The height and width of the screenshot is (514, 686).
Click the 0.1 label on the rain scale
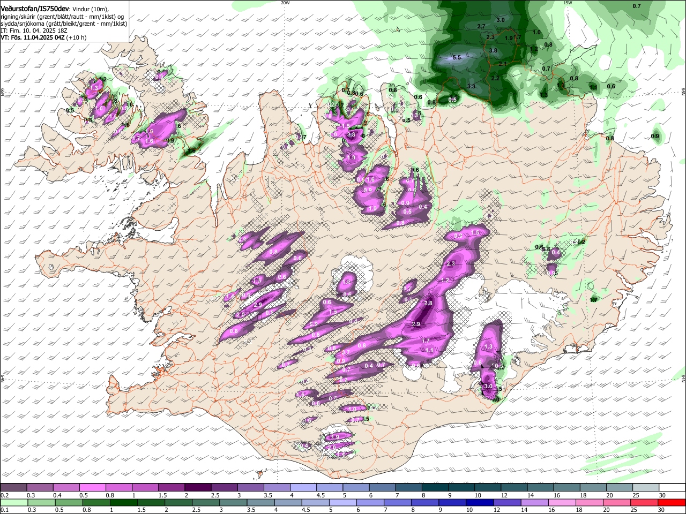pos(4,510)
